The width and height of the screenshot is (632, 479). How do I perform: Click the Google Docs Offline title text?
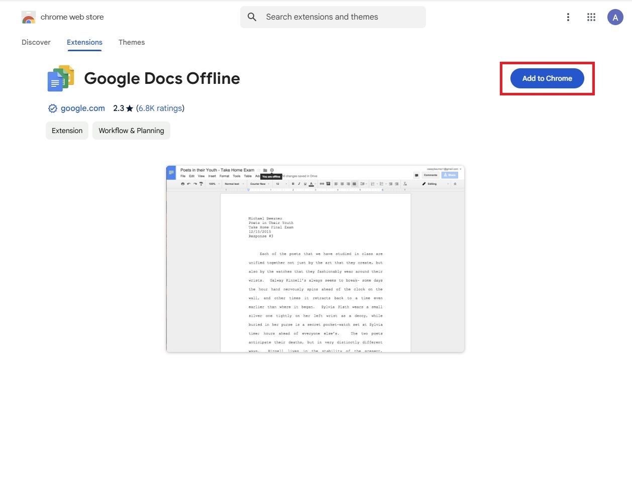point(162,78)
